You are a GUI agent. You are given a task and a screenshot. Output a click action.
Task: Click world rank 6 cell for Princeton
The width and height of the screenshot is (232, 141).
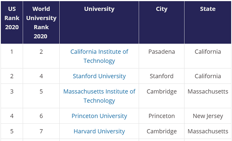[41, 116]
